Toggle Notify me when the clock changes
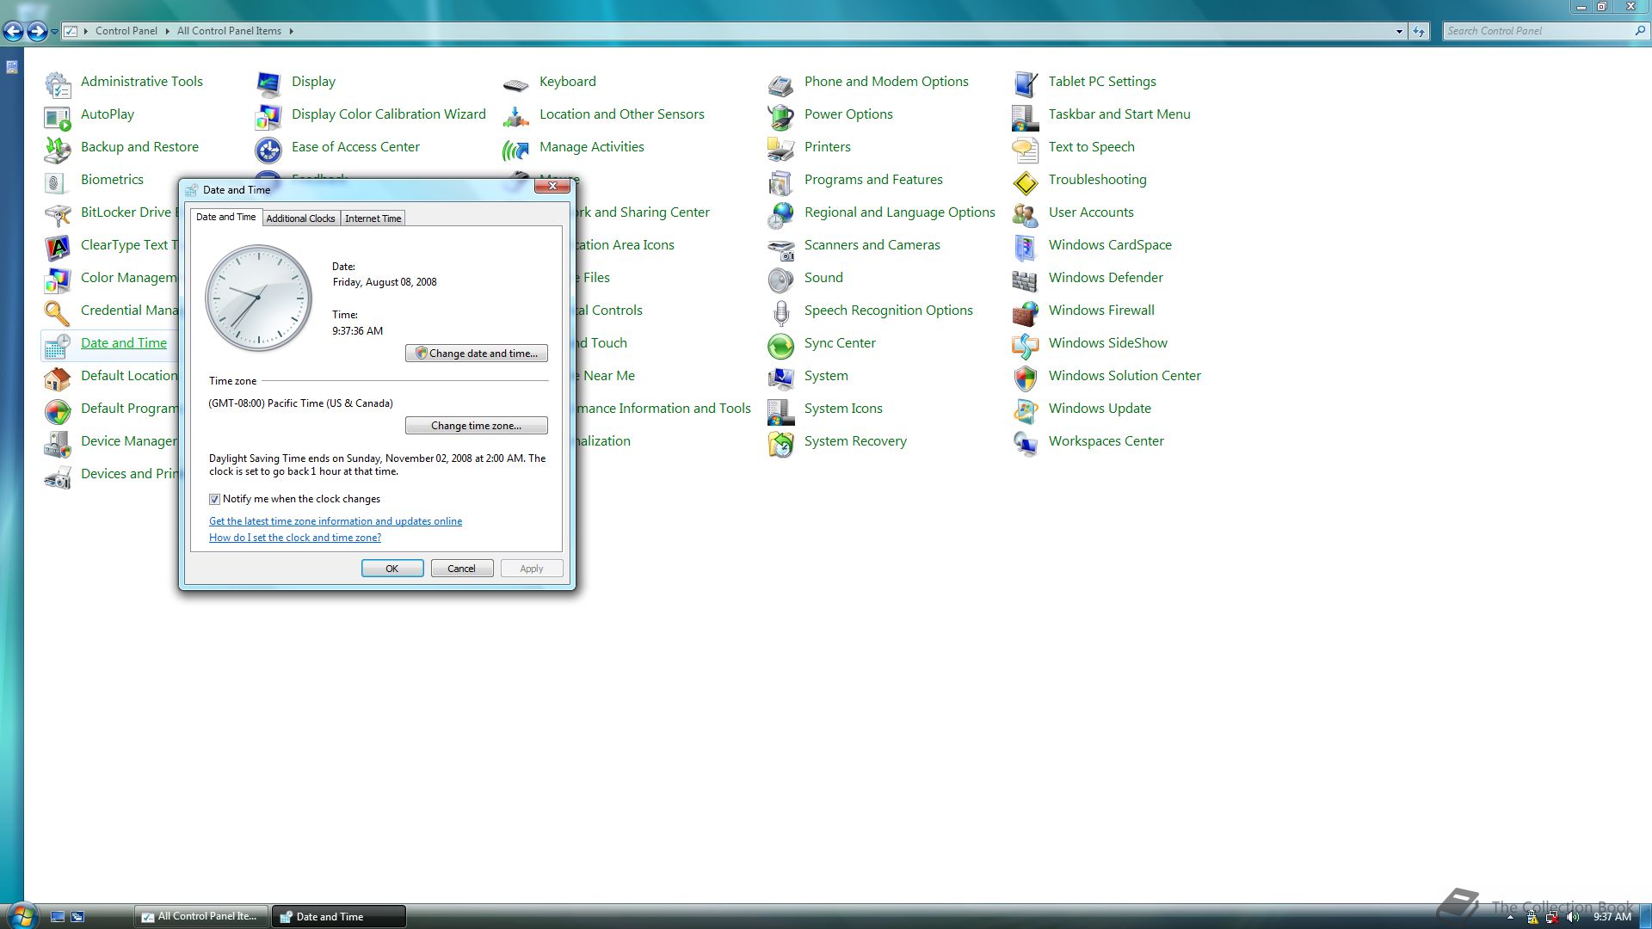Viewport: 1652px width, 929px height. (214, 499)
